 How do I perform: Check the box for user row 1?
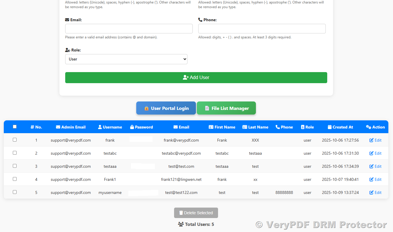[x=15, y=140]
